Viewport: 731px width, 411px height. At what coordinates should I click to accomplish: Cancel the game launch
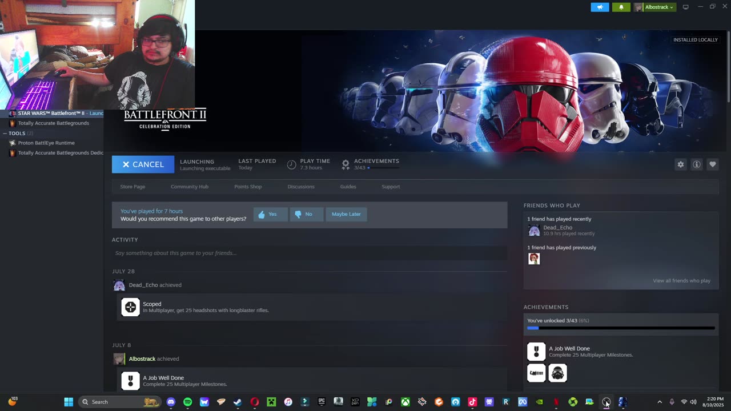click(x=143, y=164)
